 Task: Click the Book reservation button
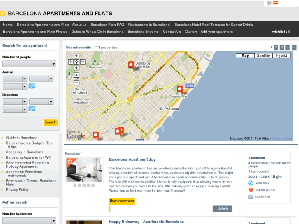[x=122, y=201]
